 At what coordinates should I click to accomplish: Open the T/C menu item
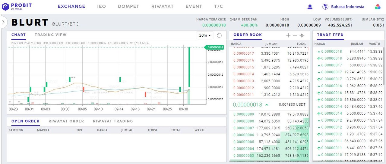(219, 6)
